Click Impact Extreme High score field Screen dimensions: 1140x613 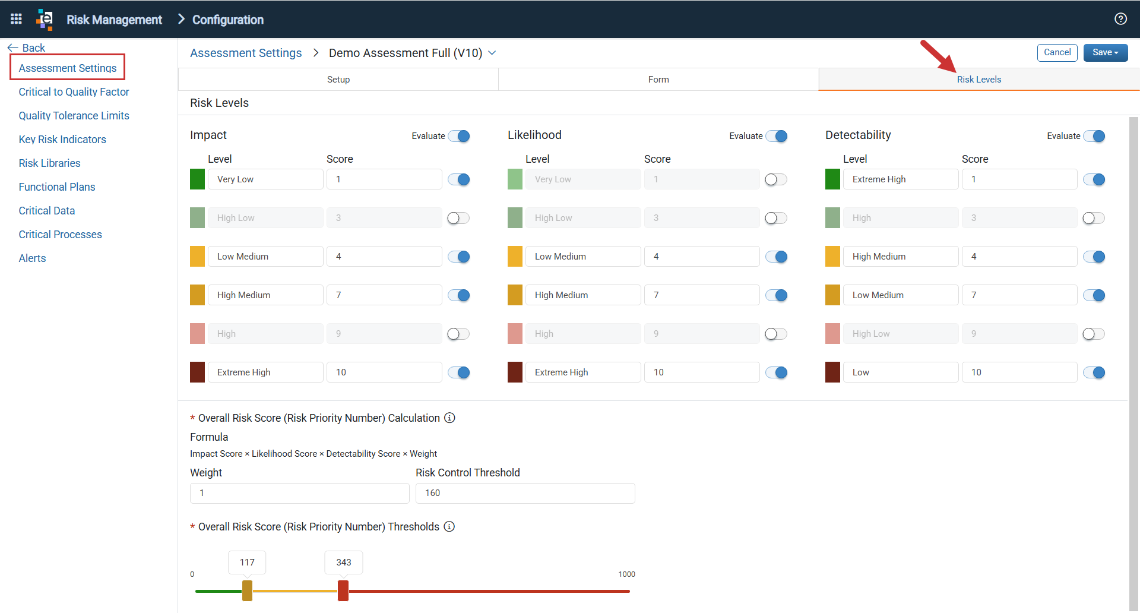(384, 372)
